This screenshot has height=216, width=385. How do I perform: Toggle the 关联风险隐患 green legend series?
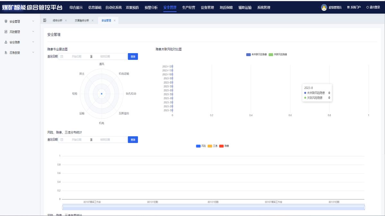(278, 54)
